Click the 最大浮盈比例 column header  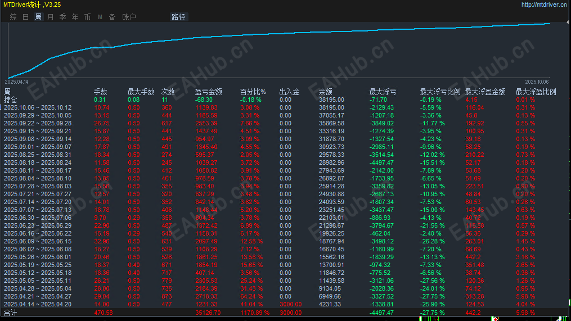click(x=536, y=92)
